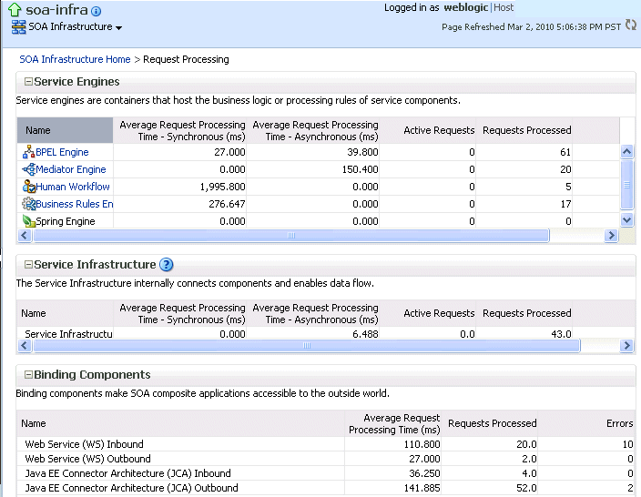This screenshot has width=641, height=497.
Task: Open the BPEL Engine link
Action: tap(62, 152)
